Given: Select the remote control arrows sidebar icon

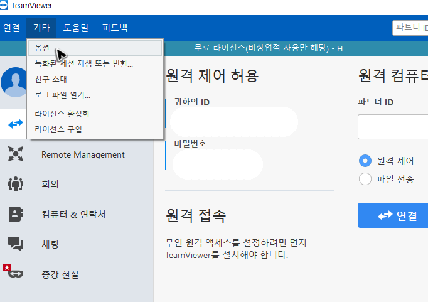Looking at the screenshot, I should pos(16,124).
